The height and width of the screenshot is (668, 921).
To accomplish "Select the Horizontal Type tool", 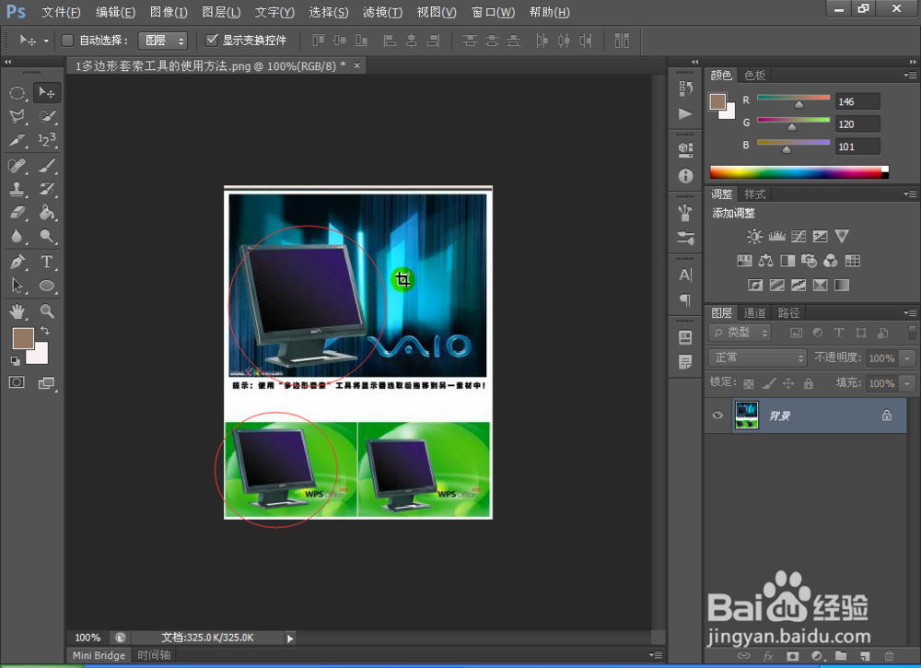I will (x=46, y=262).
